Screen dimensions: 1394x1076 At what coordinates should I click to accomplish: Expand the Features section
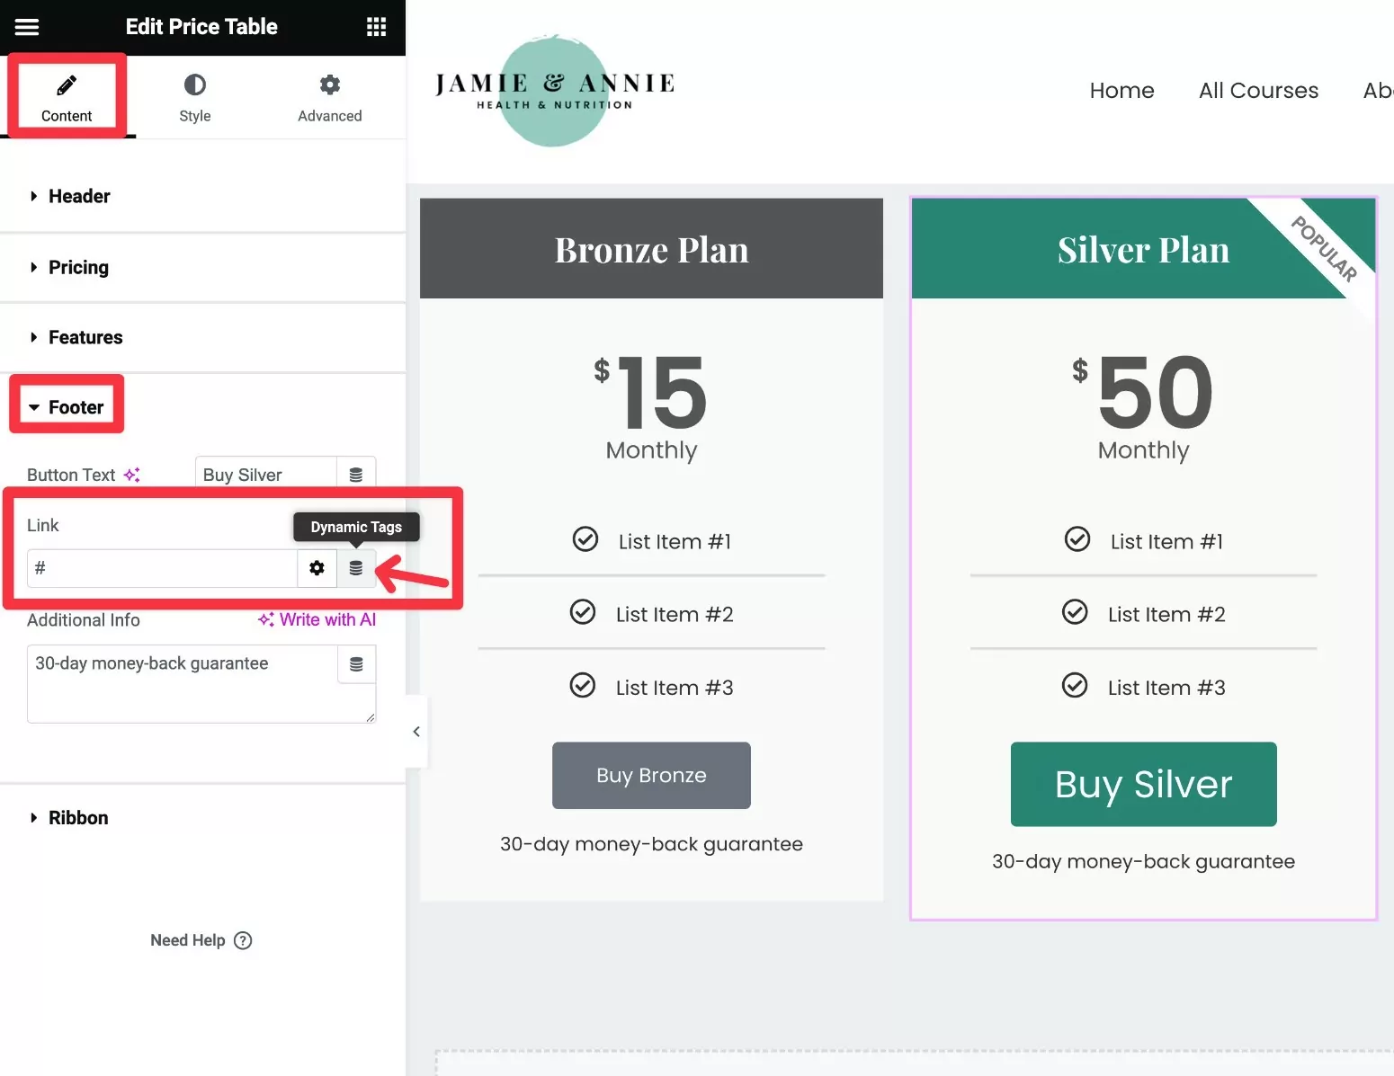tap(85, 337)
